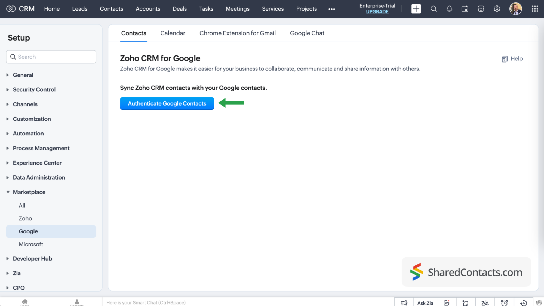544x306 pixels.
Task: Switch to Chrome Extension for Gmail tab
Action: 237,33
